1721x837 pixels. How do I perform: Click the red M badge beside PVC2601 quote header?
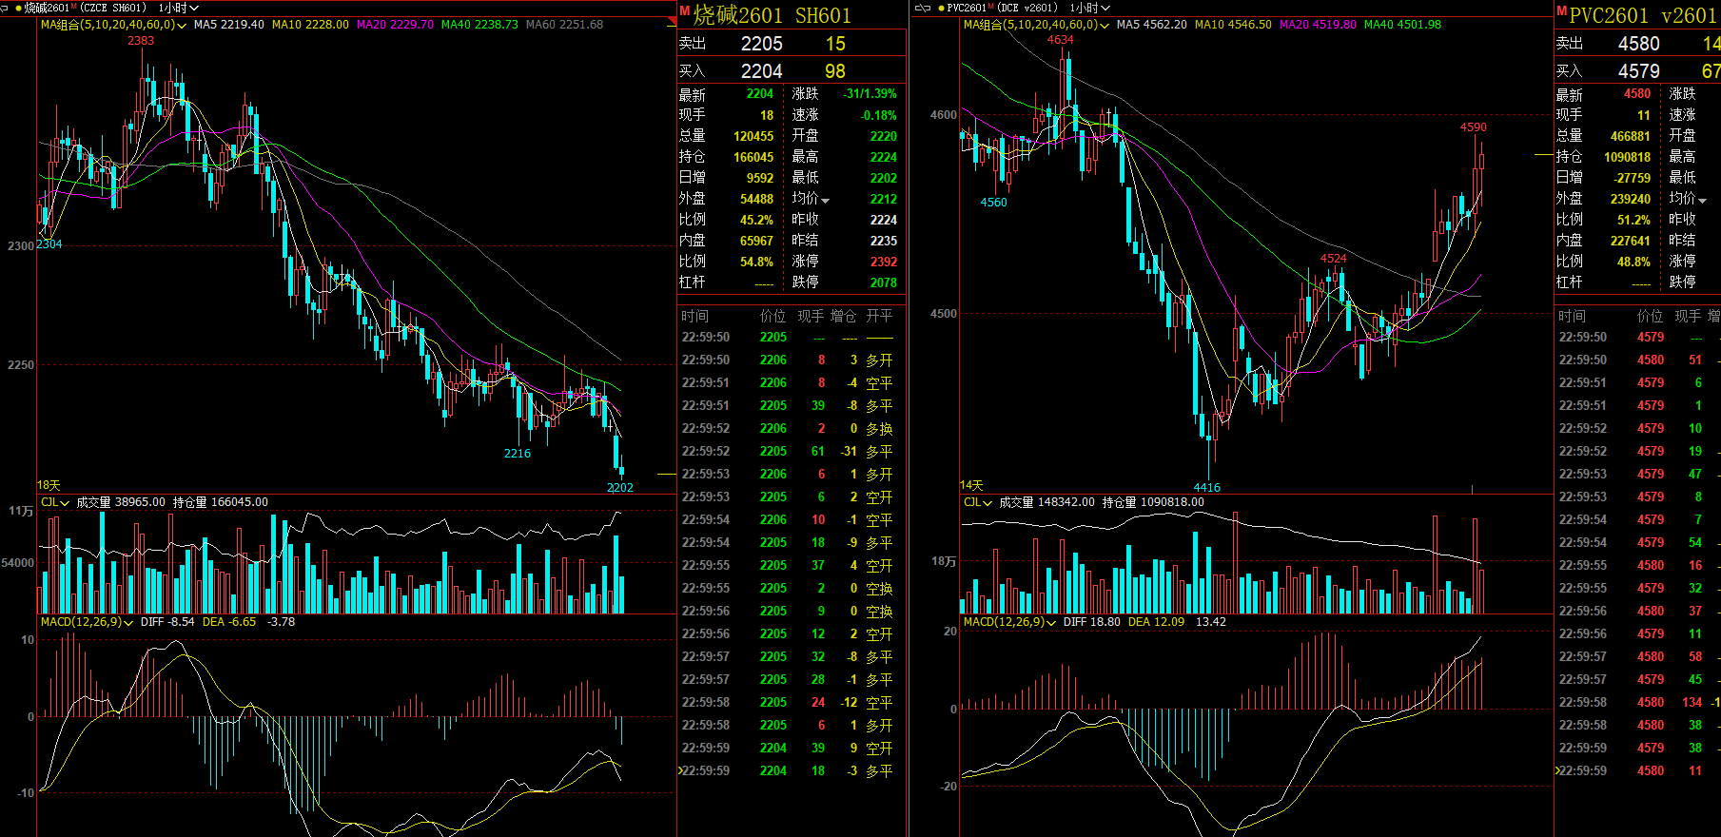pyautogui.click(x=1561, y=11)
